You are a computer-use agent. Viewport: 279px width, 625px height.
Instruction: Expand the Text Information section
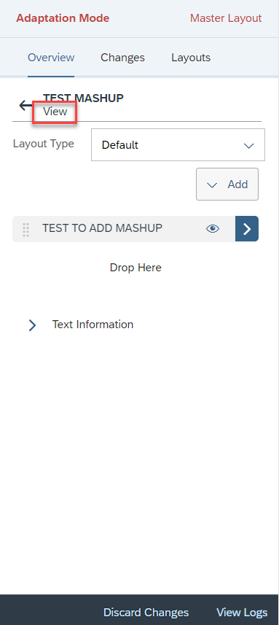32,325
